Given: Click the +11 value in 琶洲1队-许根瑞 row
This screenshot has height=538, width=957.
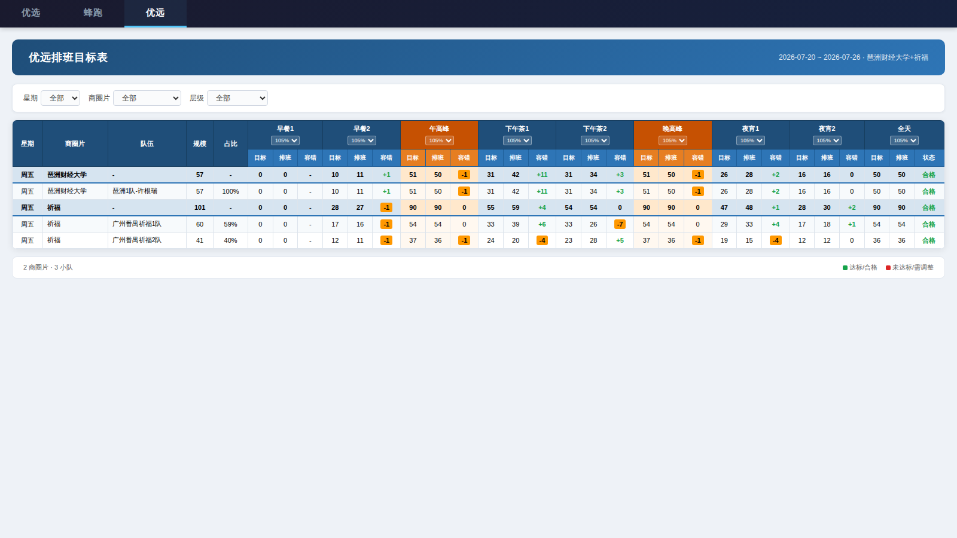Looking at the screenshot, I should click(542, 191).
